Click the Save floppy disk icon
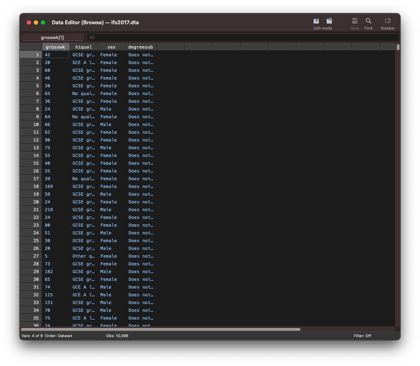Image resolution: width=420 pixels, height=366 pixels. tap(354, 21)
